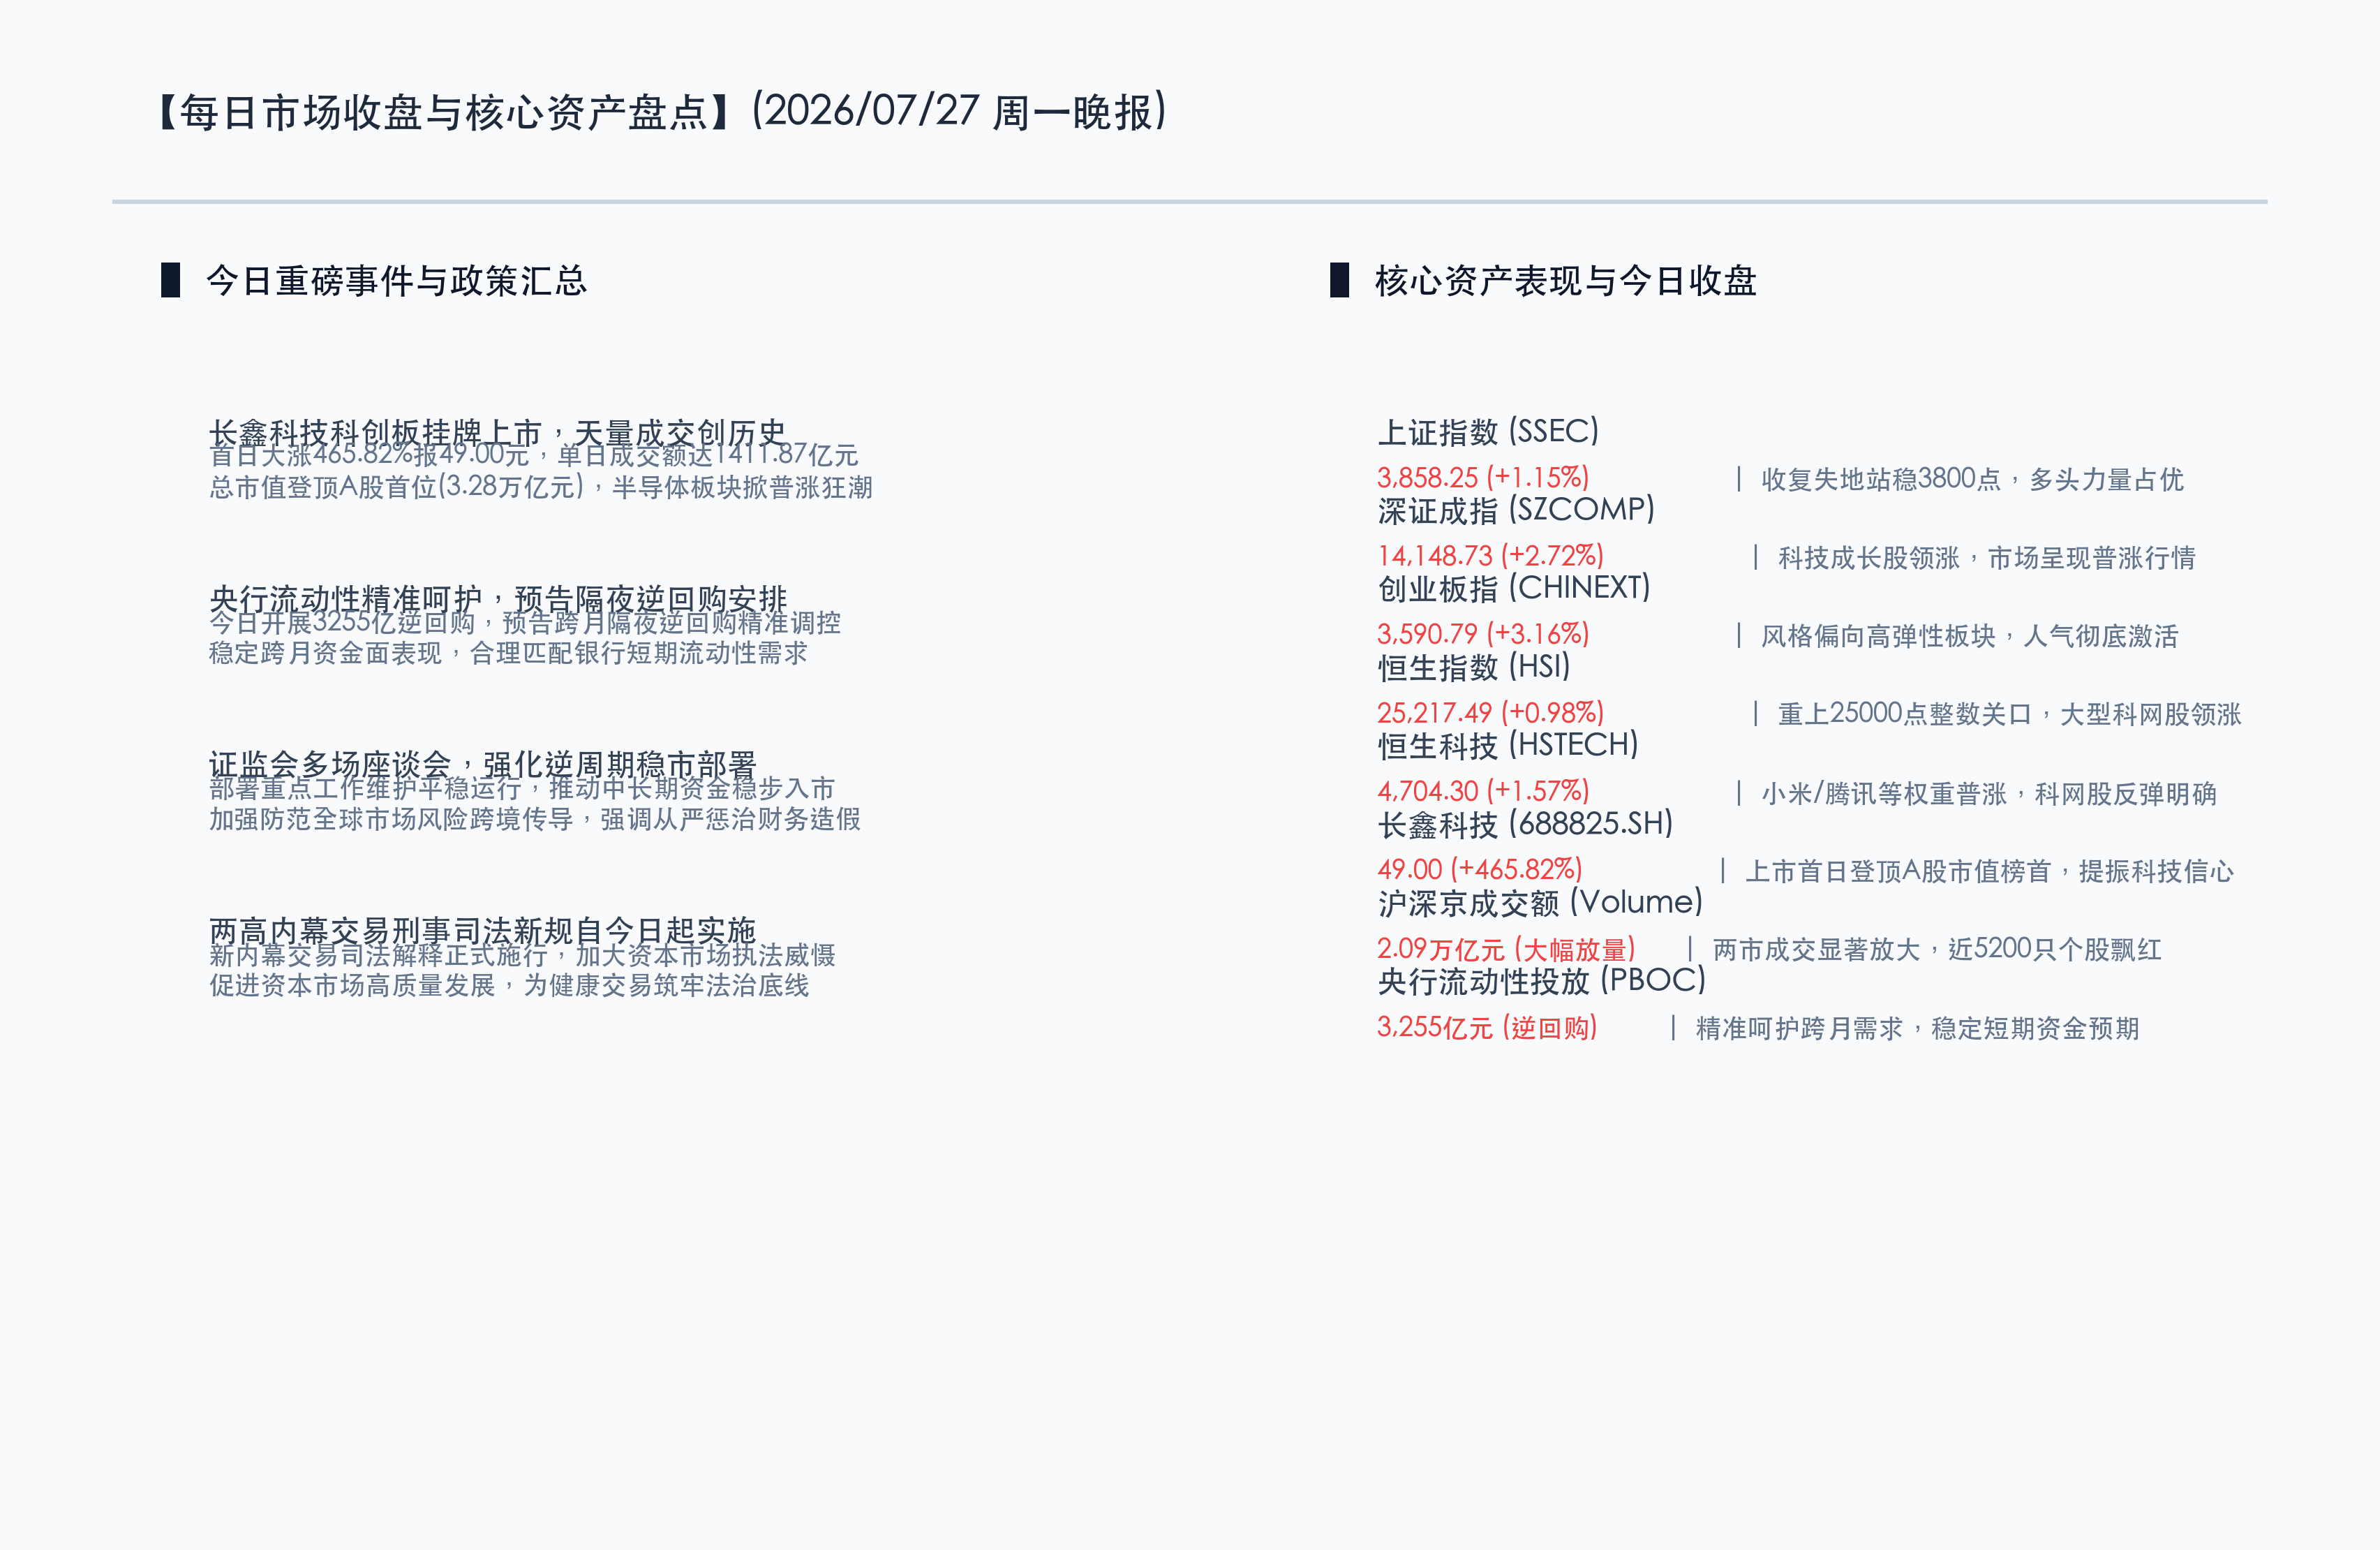Click the label 恒生指数 (HSI)
This screenshot has width=2380, height=1550.
(x=1474, y=666)
